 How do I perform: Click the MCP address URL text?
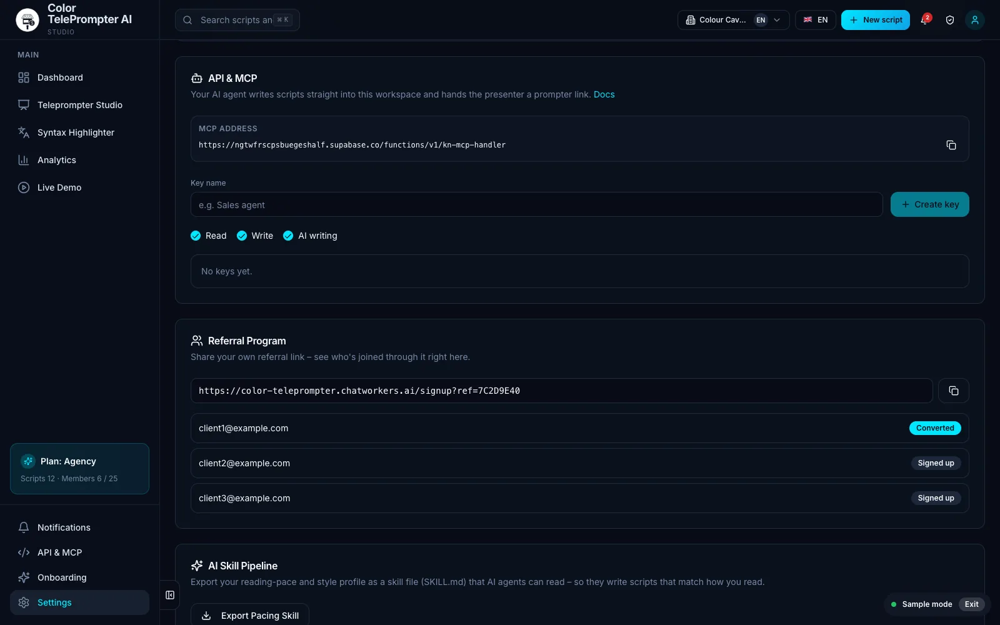tap(352, 145)
